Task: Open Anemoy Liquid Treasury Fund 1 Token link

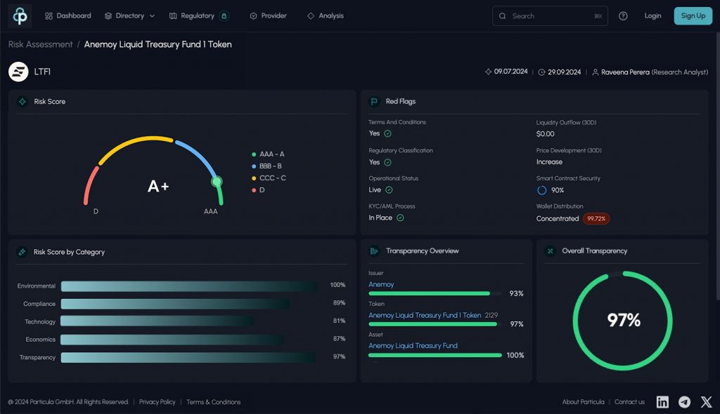Action: (x=425, y=316)
